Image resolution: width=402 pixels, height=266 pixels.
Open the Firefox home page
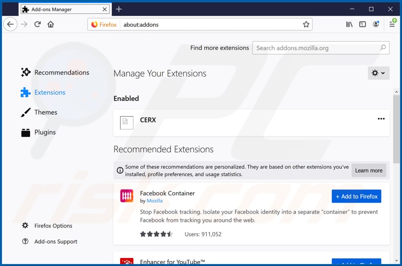point(51,24)
